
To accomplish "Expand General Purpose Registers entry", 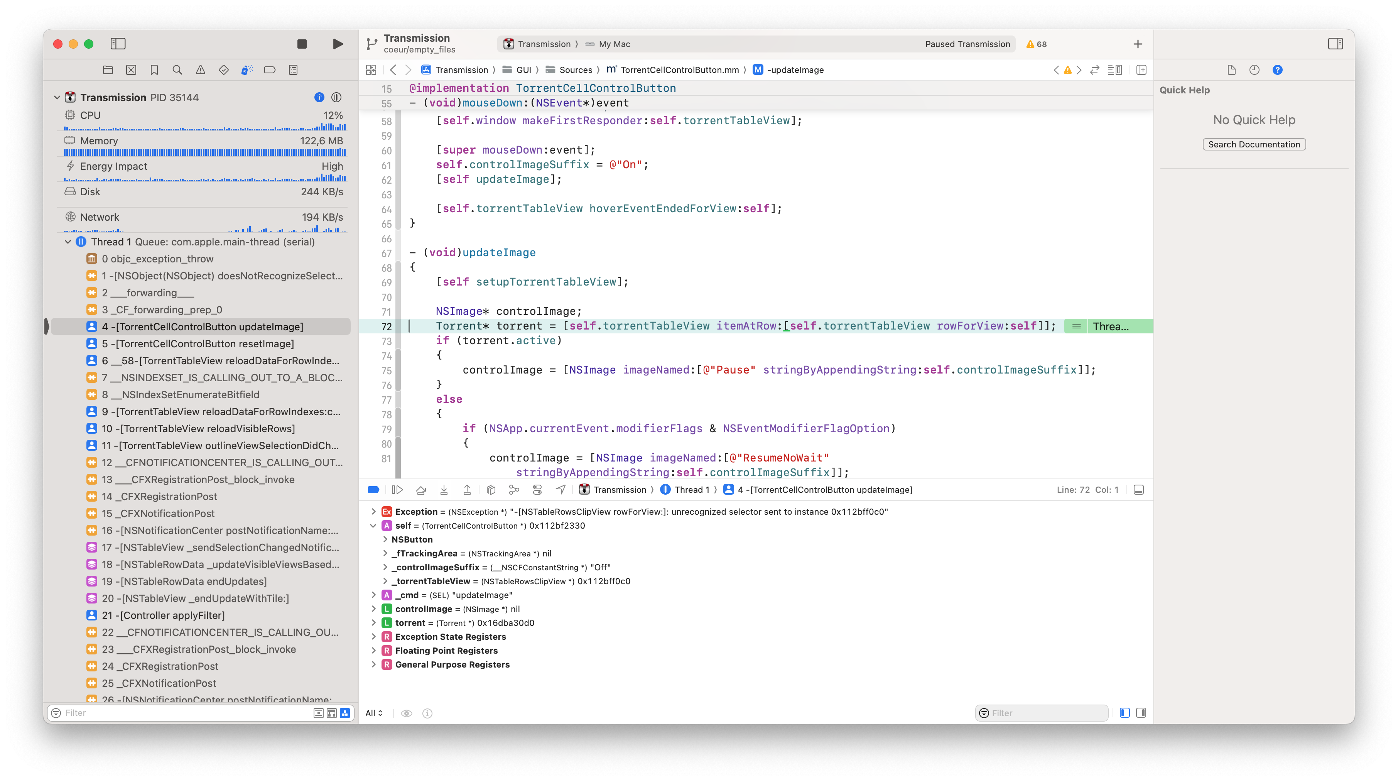I will pyautogui.click(x=373, y=664).
